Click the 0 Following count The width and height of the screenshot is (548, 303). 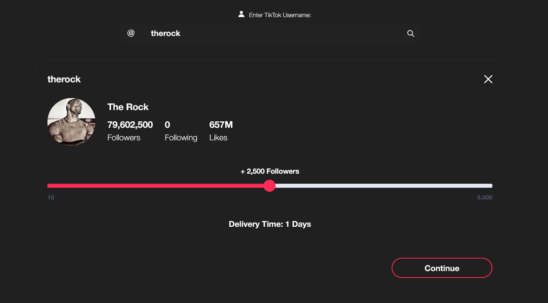pos(167,125)
